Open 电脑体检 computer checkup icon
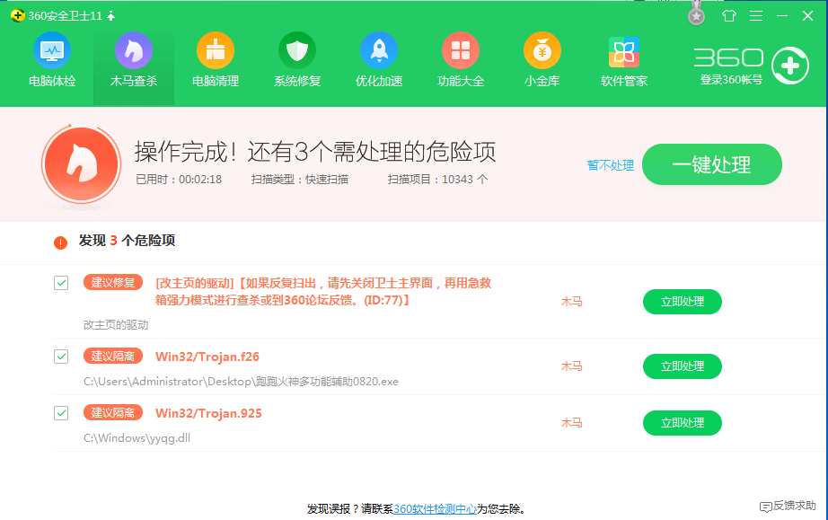This screenshot has width=828, height=520. [52, 50]
